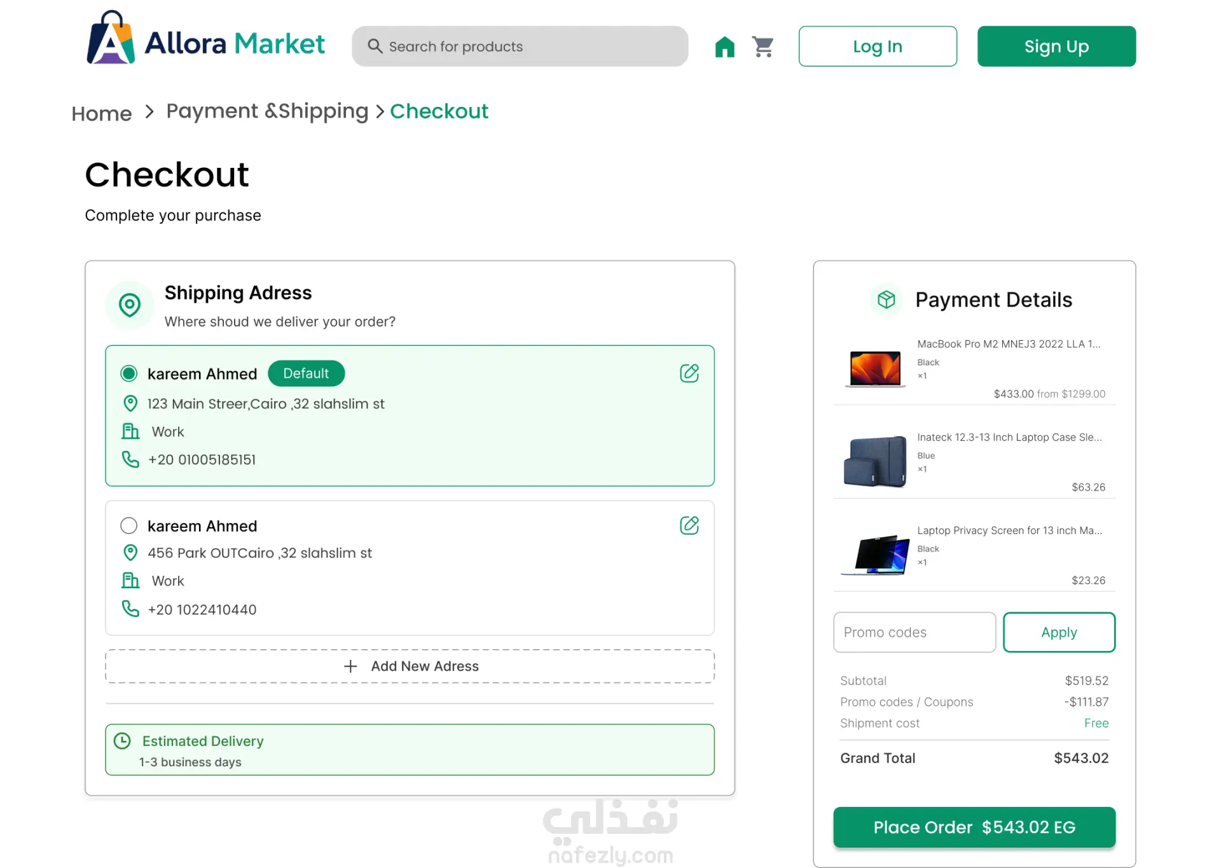Click the Checkout breadcrumb item
The width and height of the screenshot is (1221, 868).
[x=439, y=111]
